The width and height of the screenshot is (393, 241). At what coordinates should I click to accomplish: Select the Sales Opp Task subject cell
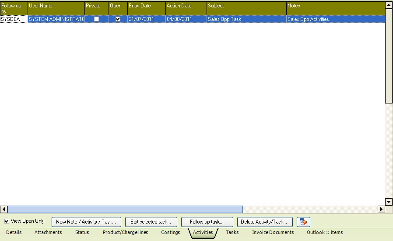click(x=246, y=19)
